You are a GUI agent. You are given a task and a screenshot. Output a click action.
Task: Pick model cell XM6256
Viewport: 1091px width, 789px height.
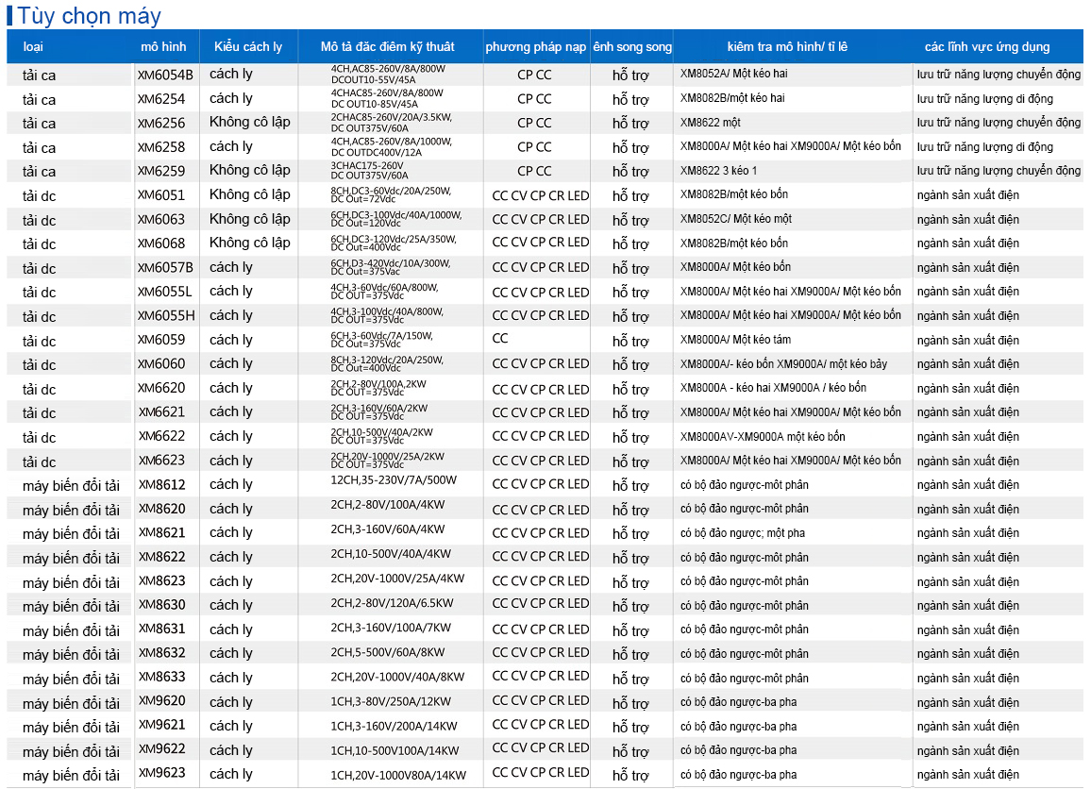coord(161,123)
